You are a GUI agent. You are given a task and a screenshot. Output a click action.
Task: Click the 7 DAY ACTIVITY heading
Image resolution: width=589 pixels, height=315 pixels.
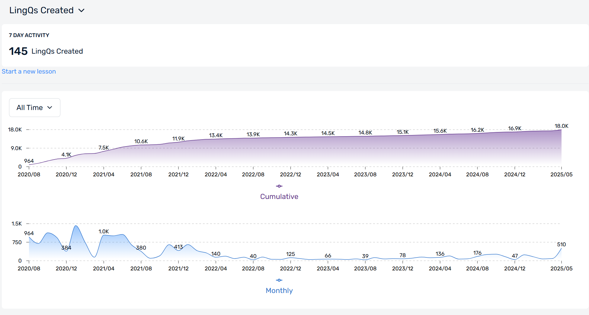click(29, 35)
